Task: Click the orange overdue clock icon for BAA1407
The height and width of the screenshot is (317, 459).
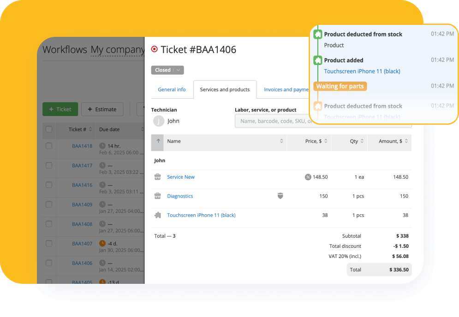Action: point(102,243)
